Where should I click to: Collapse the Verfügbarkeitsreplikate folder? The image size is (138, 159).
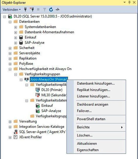[x=27, y=85]
